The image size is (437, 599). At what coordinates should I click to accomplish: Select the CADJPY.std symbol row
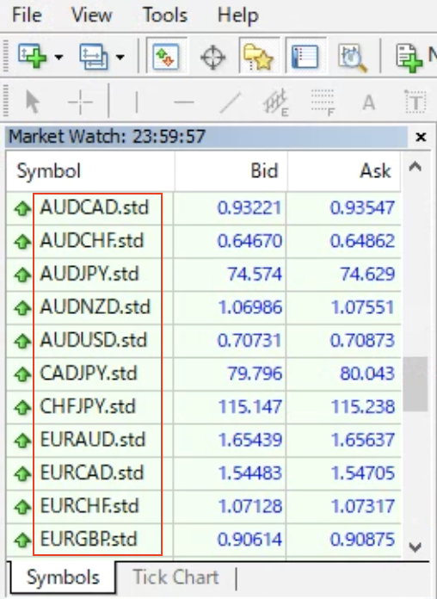point(204,374)
